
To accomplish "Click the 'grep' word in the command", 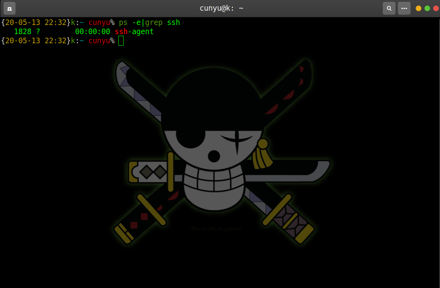I will pos(154,23).
